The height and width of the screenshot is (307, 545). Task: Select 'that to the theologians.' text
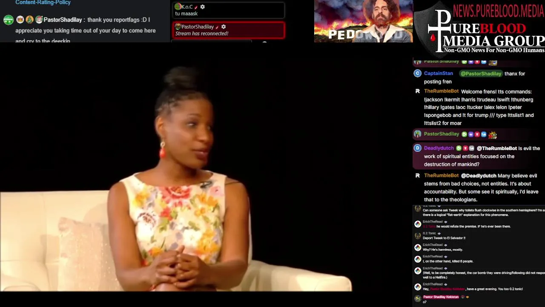click(x=450, y=200)
